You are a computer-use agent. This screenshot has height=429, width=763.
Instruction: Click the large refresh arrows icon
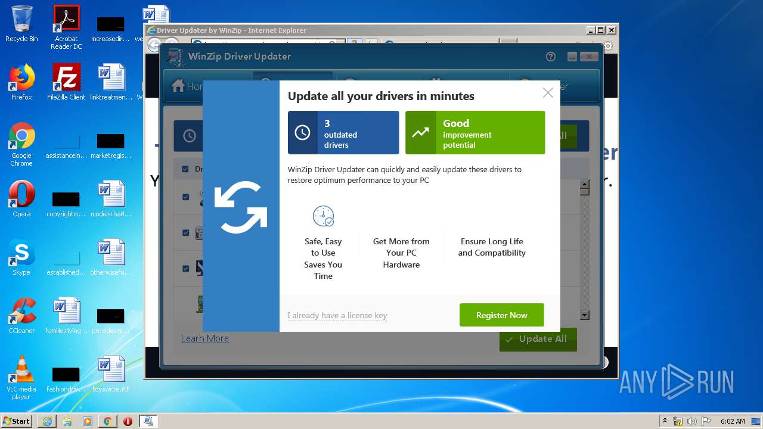pyautogui.click(x=241, y=206)
